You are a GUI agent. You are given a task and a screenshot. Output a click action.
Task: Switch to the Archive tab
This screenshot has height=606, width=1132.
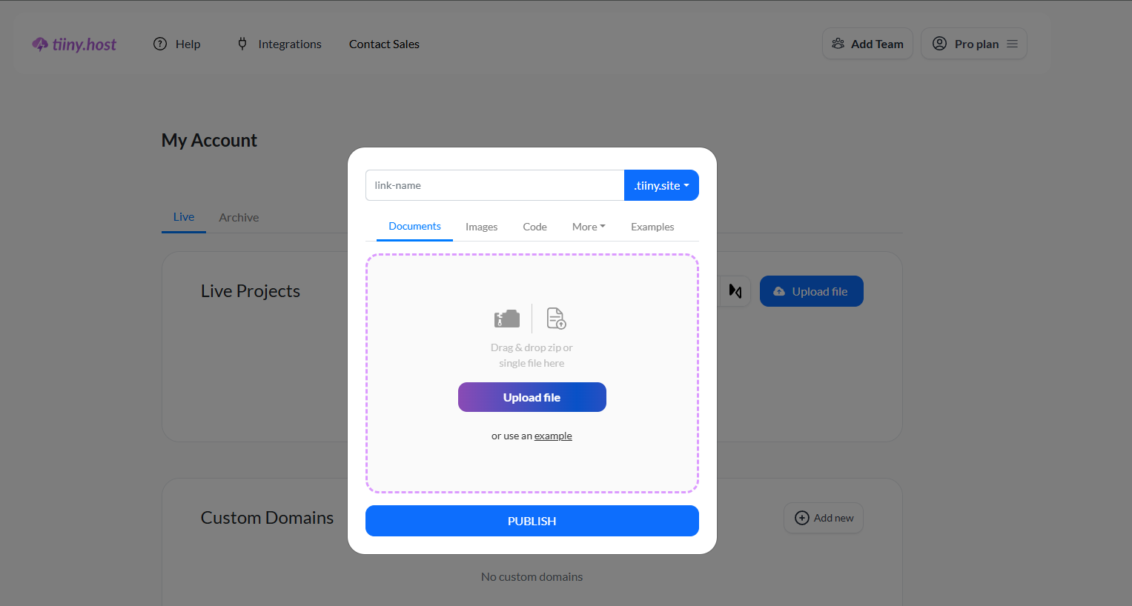point(239,217)
